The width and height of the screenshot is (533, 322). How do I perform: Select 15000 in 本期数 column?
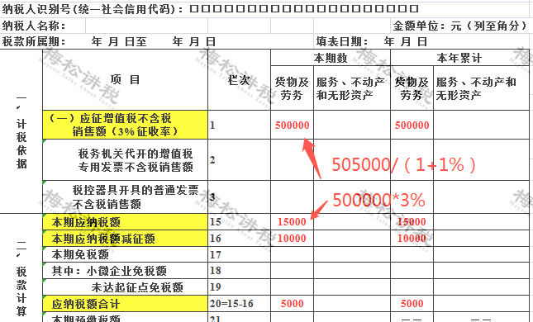[292, 222]
